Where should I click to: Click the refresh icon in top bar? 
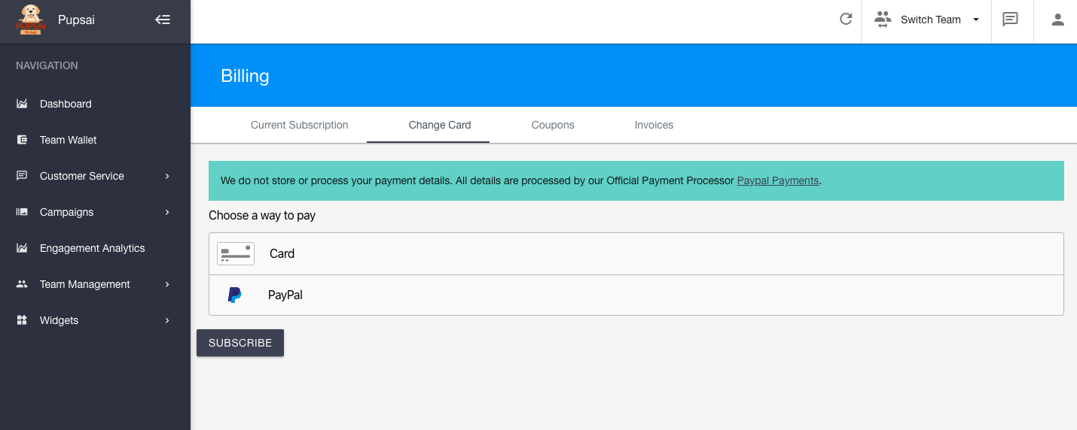(x=846, y=20)
